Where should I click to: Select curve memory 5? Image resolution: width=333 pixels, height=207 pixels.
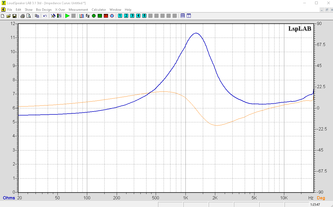(144, 16)
